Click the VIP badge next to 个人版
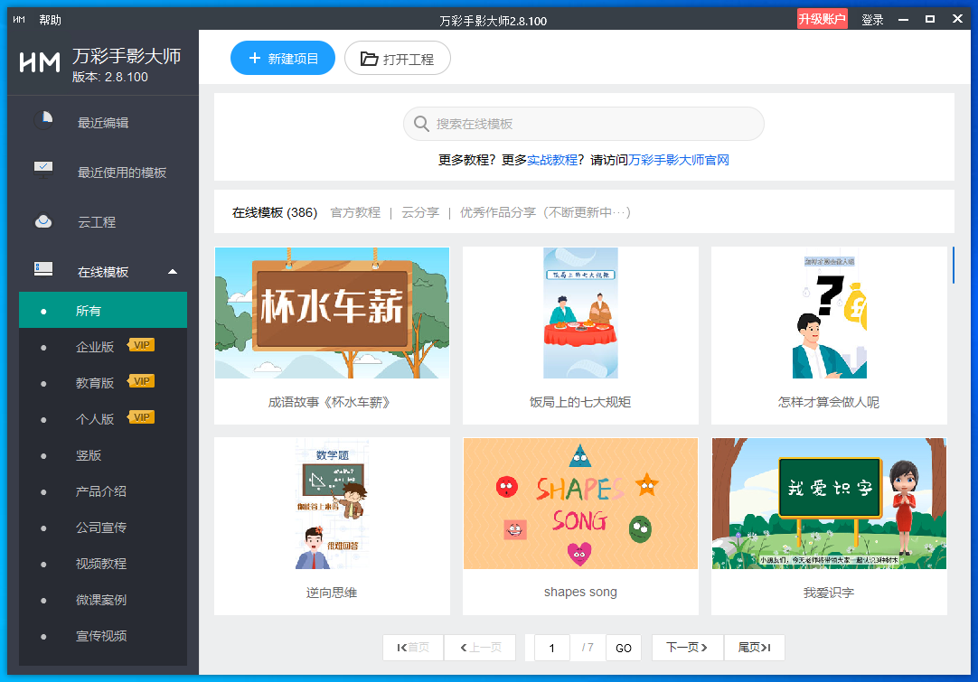 tap(141, 417)
